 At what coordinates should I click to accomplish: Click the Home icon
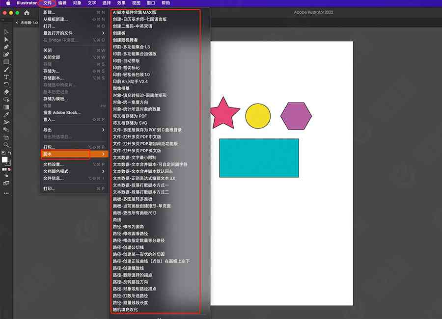tap(27, 13)
